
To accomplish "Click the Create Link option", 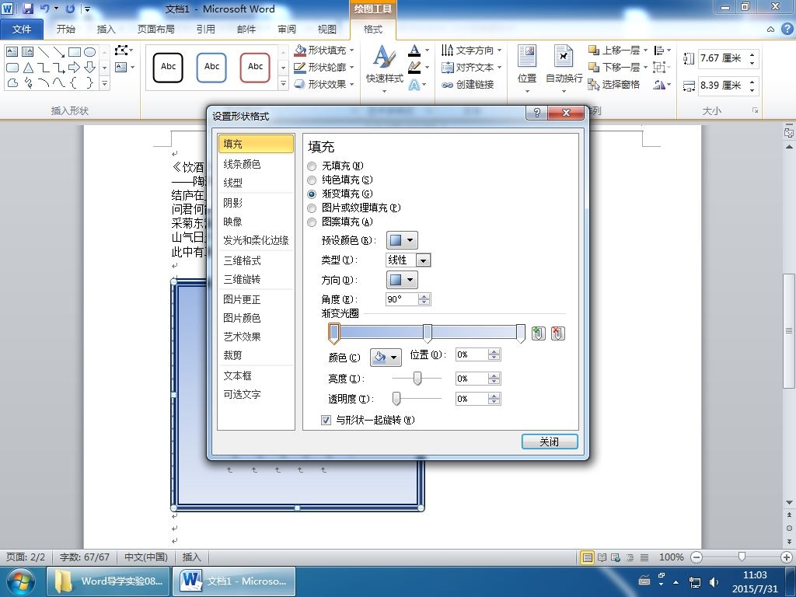I will click(x=467, y=84).
